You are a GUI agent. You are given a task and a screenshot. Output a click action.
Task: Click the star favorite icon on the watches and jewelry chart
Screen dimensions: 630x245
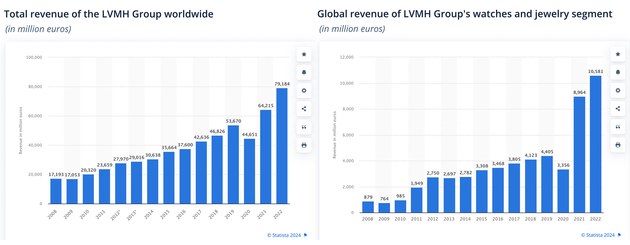point(618,54)
